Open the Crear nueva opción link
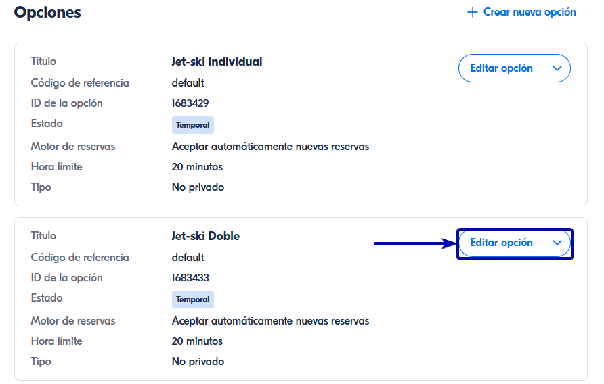This screenshot has width=604, height=384. (529, 12)
